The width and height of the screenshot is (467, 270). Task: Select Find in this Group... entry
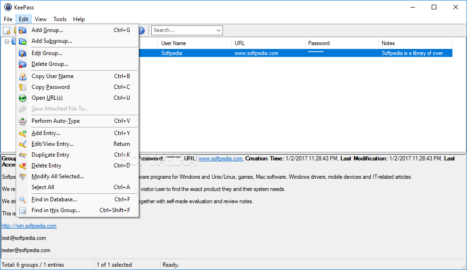coord(77,210)
